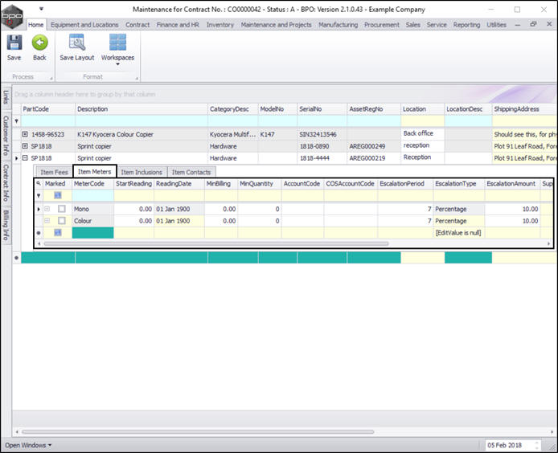Click the Workspaces icon

point(117,43)
